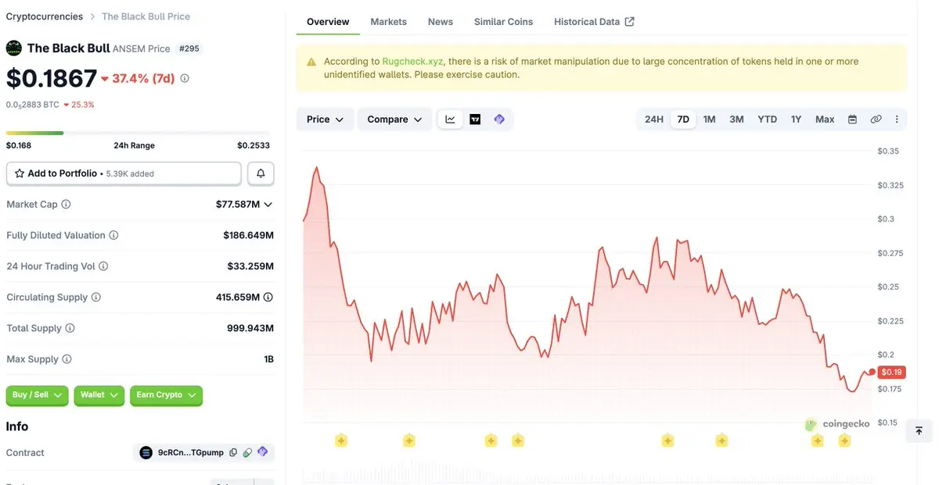Image resolution: width=939 pixels, height=485 pixels.
Task: Click back-to-top arrow button
Action: [919, 430]
